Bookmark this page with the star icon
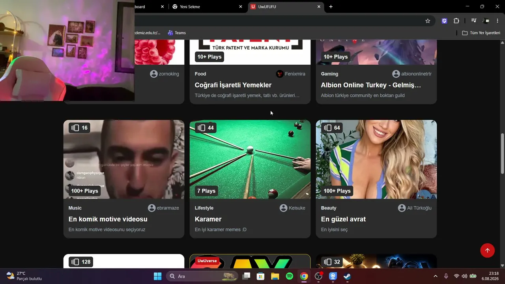505x284 pixels. (x=428, y=21)
